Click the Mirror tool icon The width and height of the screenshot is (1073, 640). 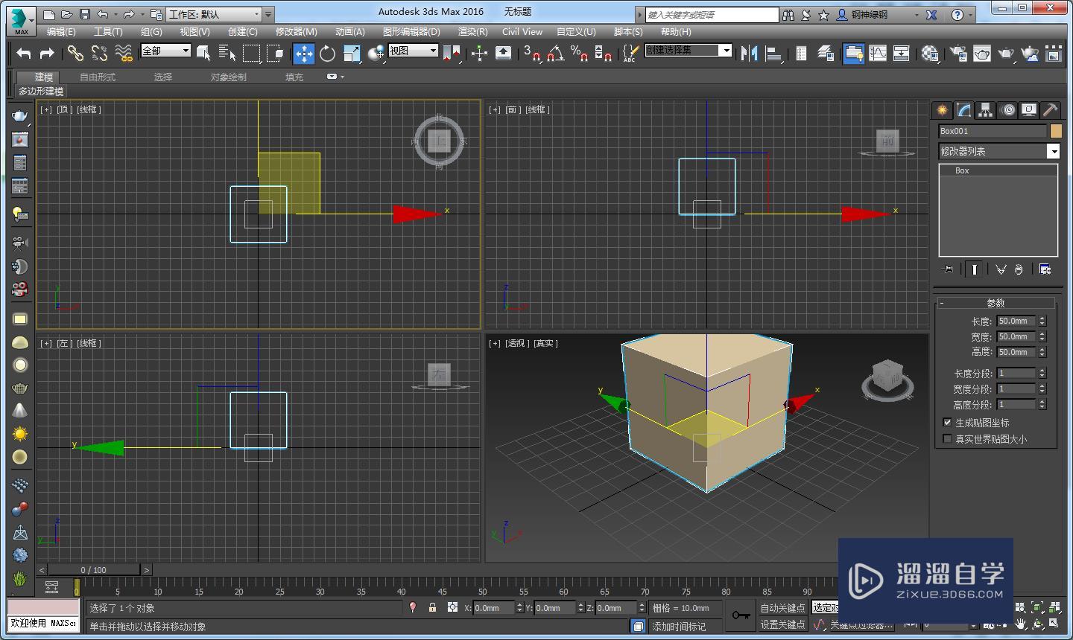pos(749,53)
